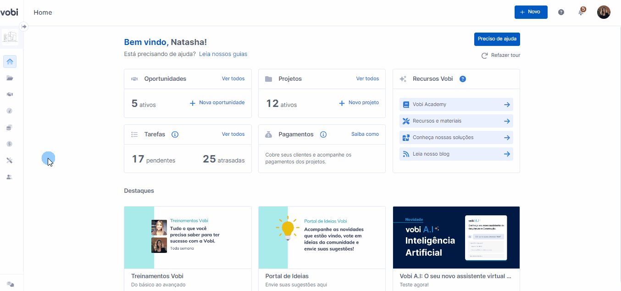The height and width of the screenshot is (291, 621).
Task: Click the sparkle icon in Recursos Vobi header
Action: click(403, 79)
